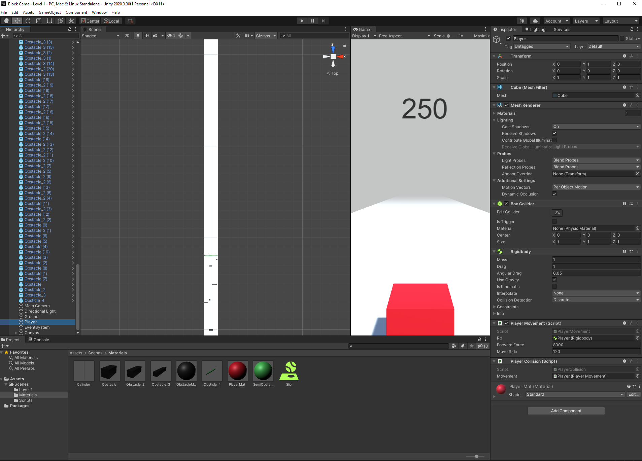Toggle scene view audio with the speaker icon

point(146,36)
